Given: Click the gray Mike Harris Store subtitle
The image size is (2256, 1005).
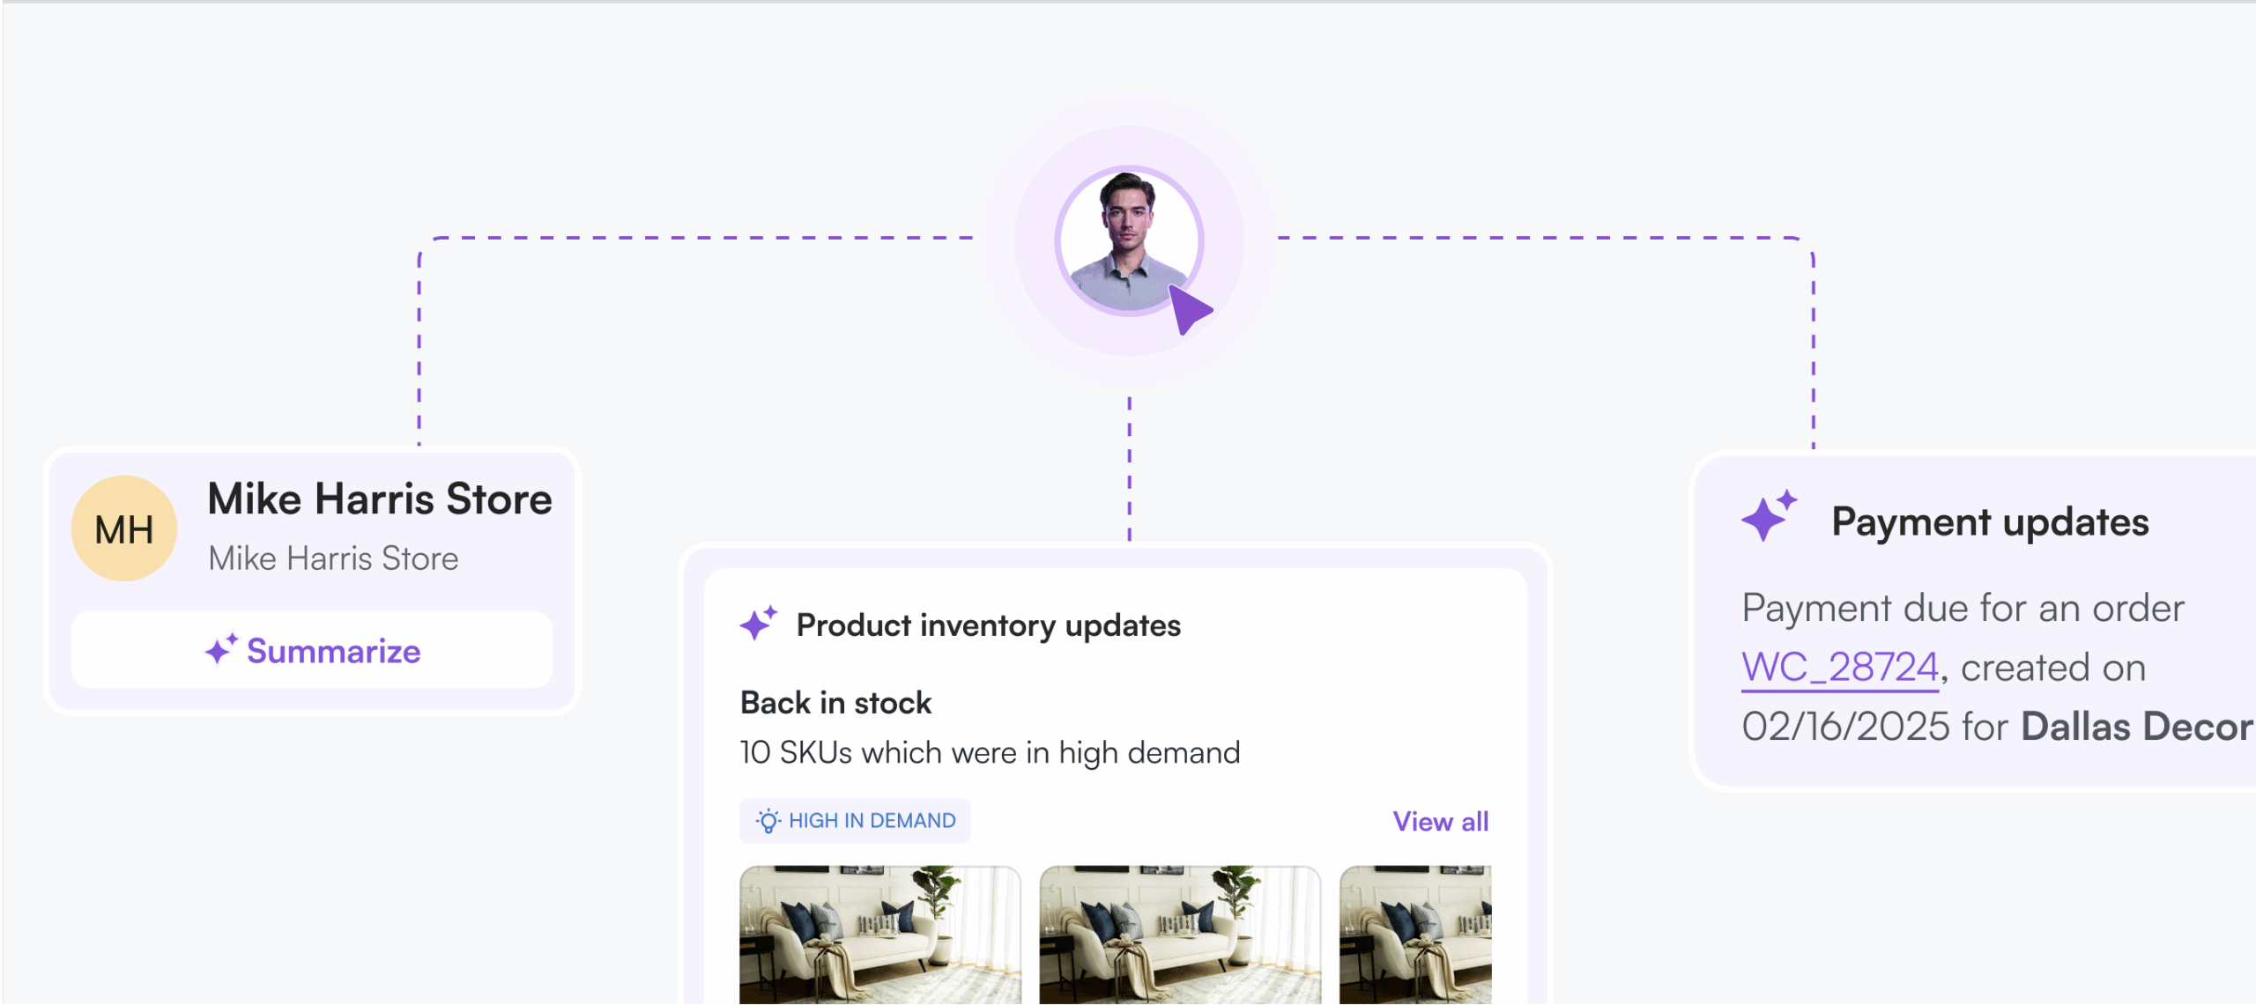Looking at the screenshot, I should pyautogui.click(x=333, y=558).
